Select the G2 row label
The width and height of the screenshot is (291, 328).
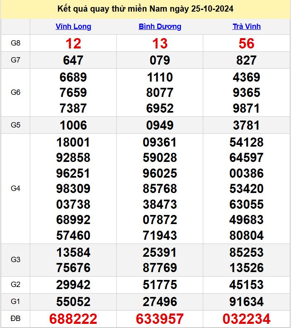click(15, 285)
